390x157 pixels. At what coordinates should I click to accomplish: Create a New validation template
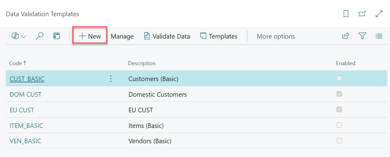click(90, 36)
